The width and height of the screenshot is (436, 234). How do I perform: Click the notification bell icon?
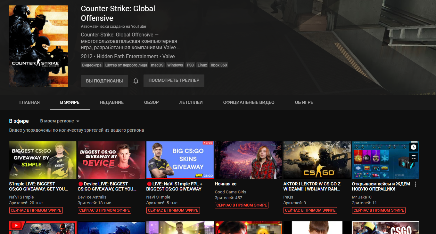[x=136, y=81]
